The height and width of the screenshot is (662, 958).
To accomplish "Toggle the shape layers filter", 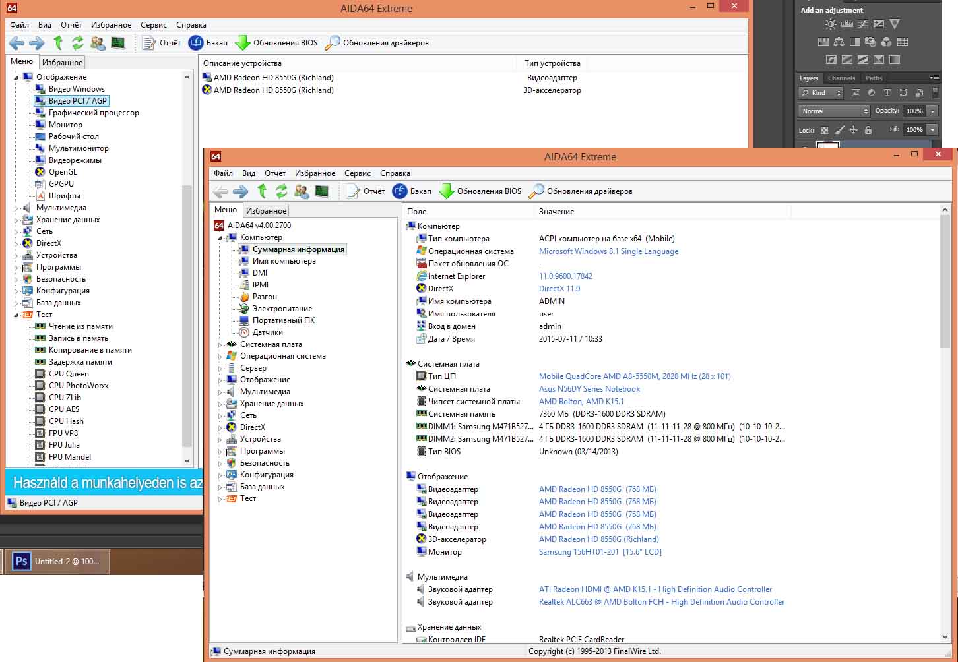I will pyautogui.click(x=903, y=93).
